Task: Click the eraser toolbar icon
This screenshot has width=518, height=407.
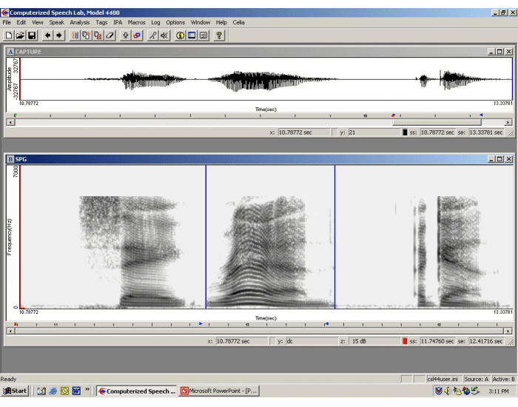Action: 110,36
